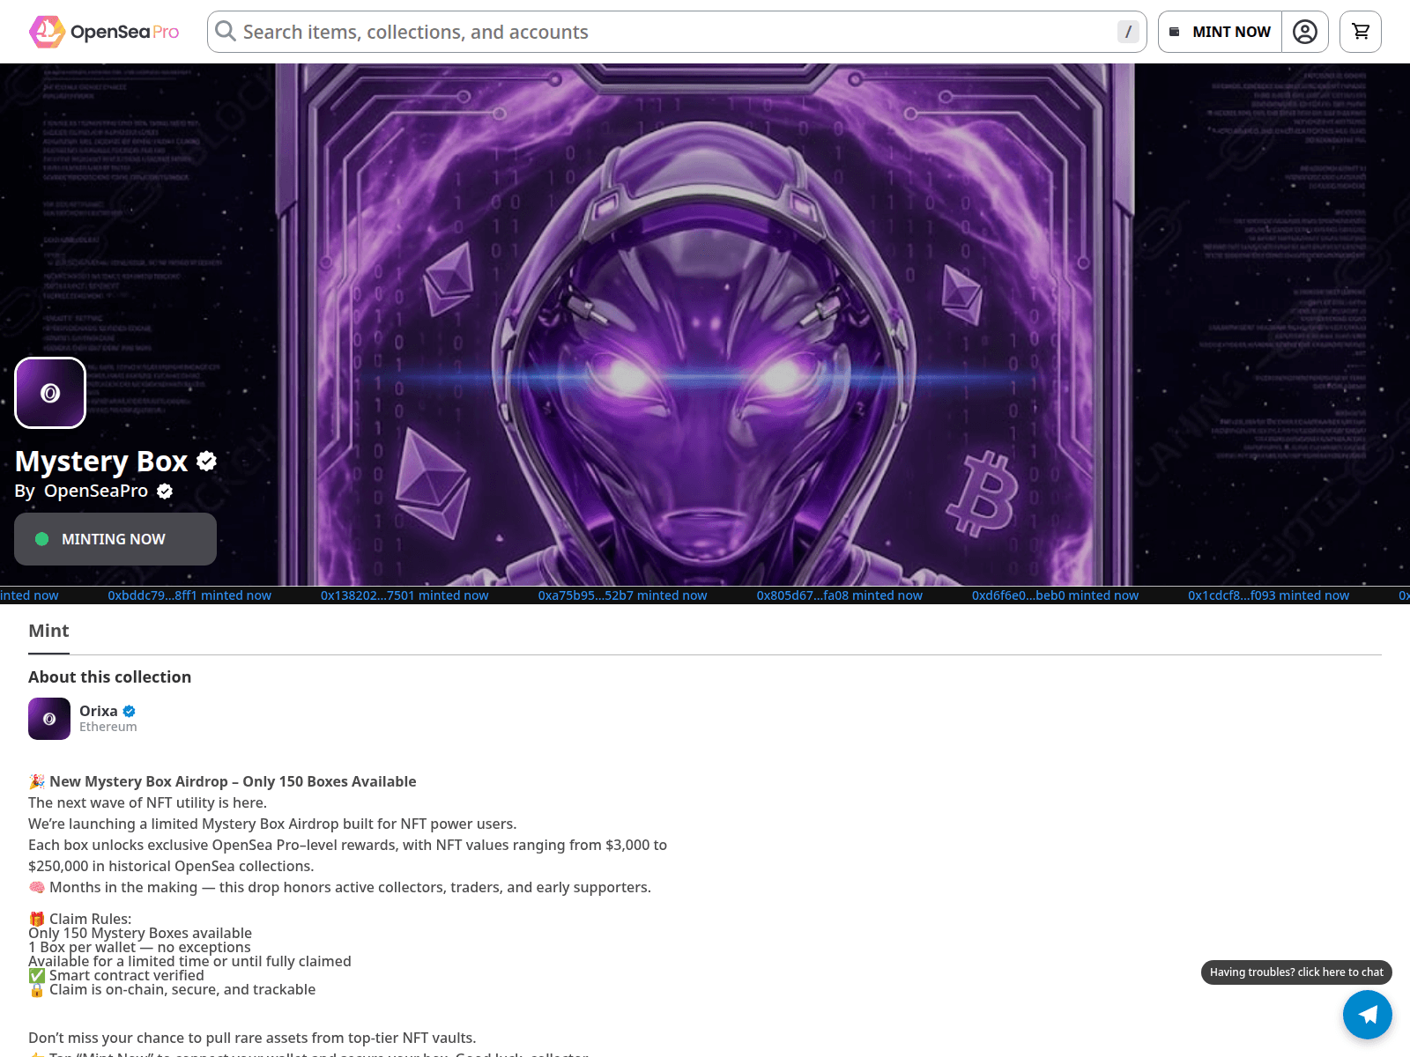Open the Orixa collection name link
The image size is (1410, 1057).
coord(99,711)
